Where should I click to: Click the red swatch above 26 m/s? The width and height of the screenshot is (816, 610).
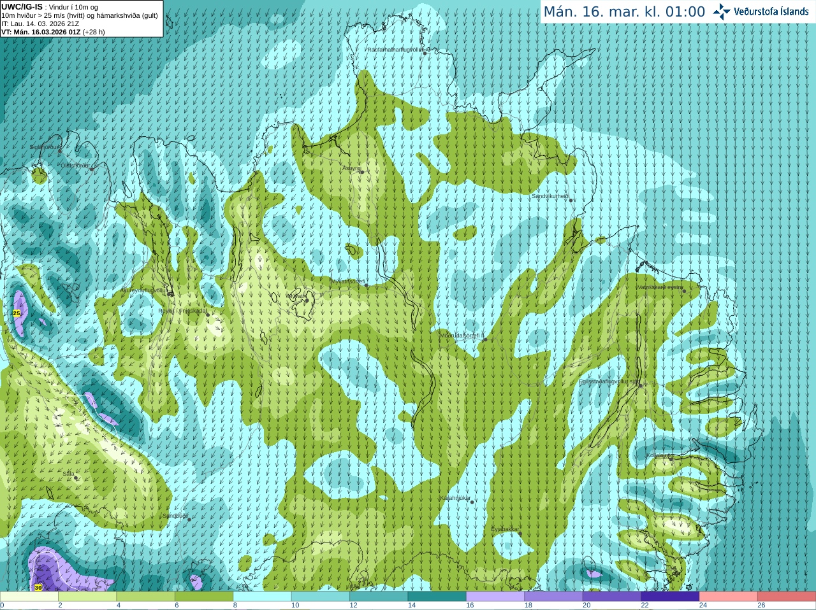tap(787, 597)
